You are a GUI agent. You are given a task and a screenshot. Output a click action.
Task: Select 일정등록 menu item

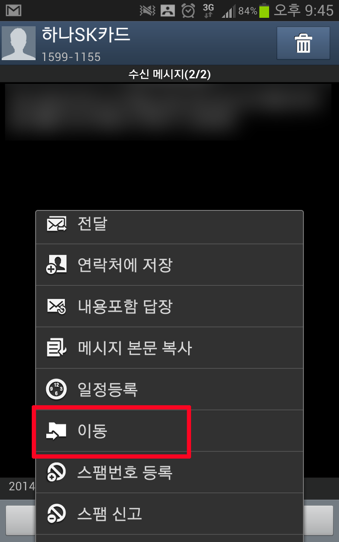tap(169, 389)
